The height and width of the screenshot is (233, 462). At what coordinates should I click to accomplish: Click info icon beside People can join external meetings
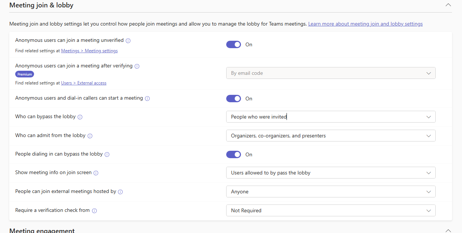coord(120,192)
